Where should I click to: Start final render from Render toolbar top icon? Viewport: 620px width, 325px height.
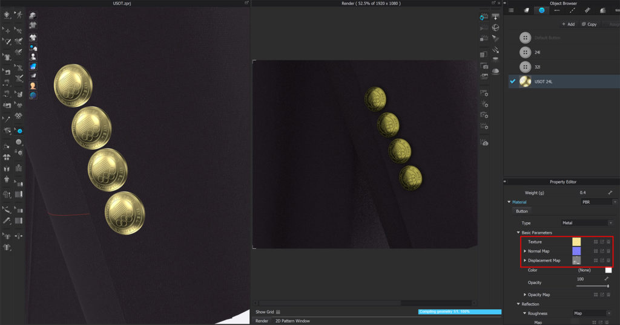point(484,17)
